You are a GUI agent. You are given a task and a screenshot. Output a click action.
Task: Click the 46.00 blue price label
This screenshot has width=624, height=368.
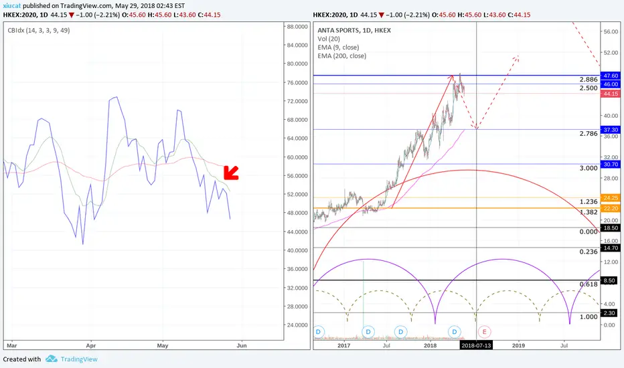click(x=611, y=84)
